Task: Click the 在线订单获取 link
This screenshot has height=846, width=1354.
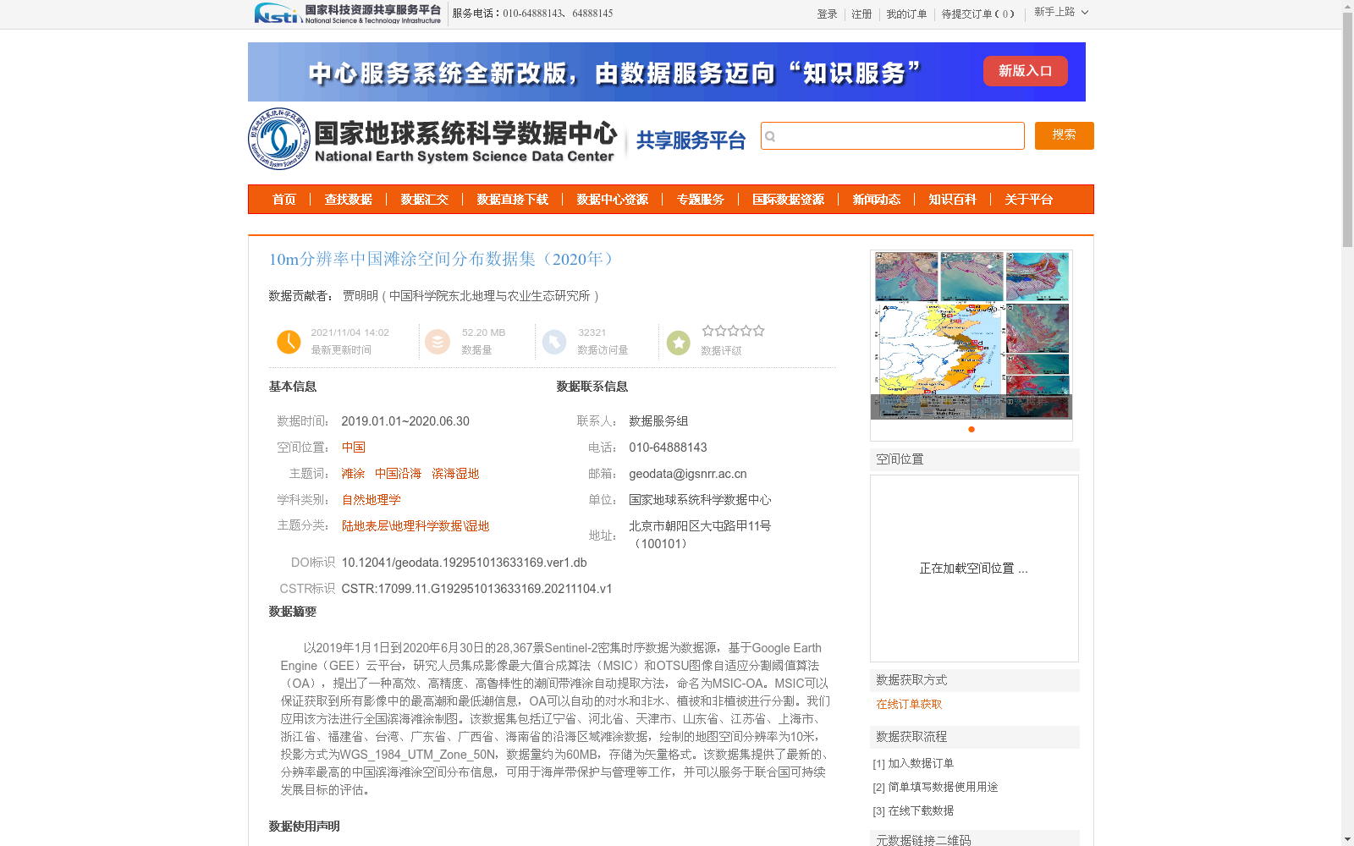Action: pyautogui.click(x=909, y=704)
